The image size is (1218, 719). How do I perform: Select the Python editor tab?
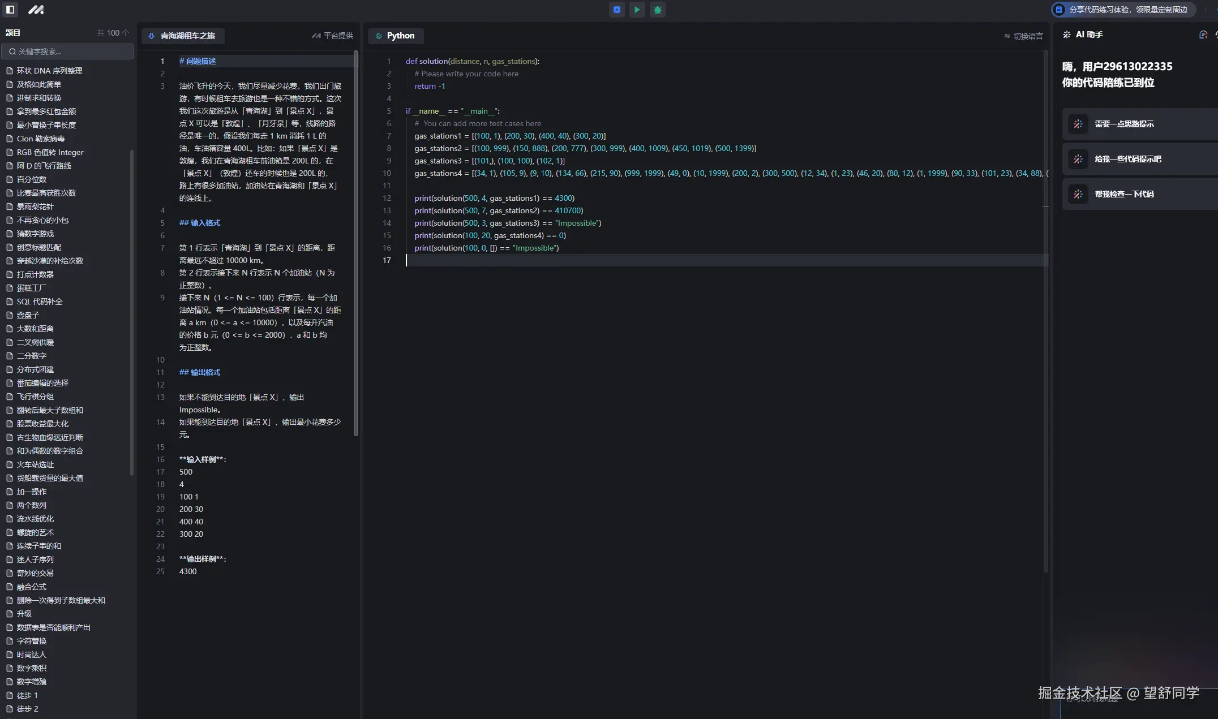click(396, 36)
